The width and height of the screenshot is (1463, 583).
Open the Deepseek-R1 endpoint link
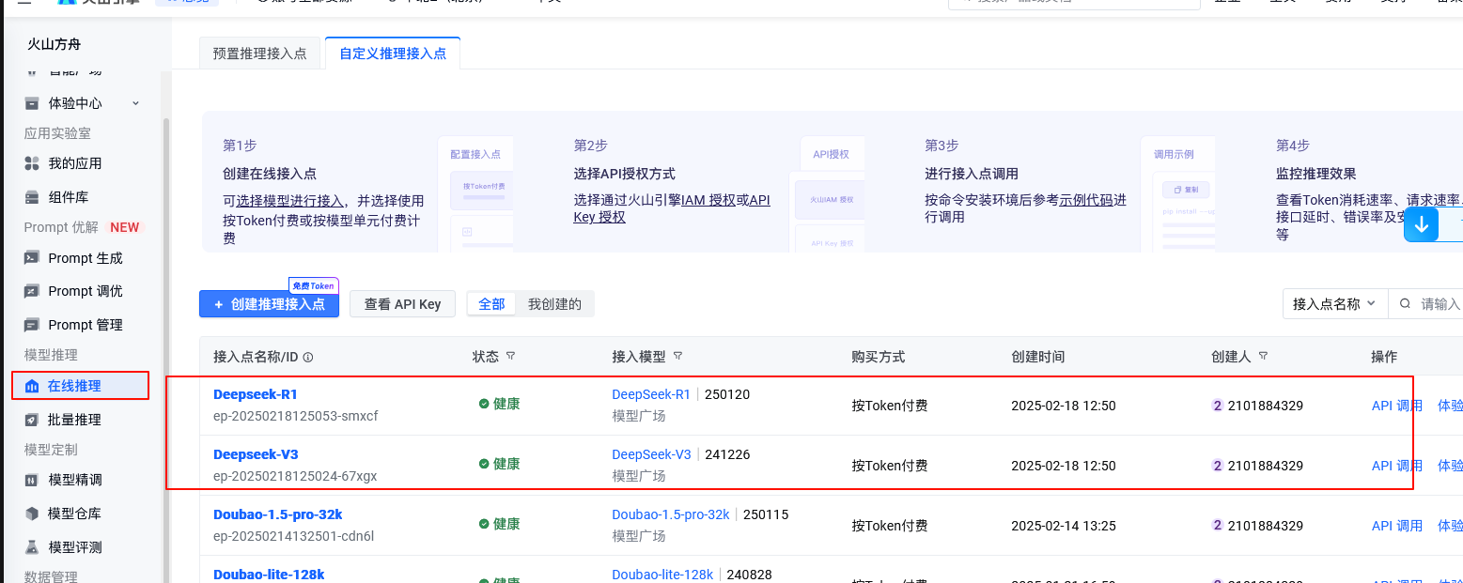point(255,394)
